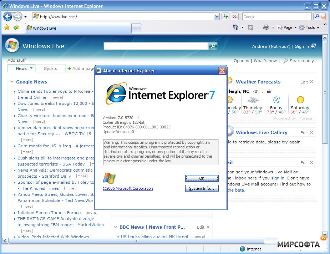Open the Print options dropdown arrow
330x254 pixels.
point(273,27)
